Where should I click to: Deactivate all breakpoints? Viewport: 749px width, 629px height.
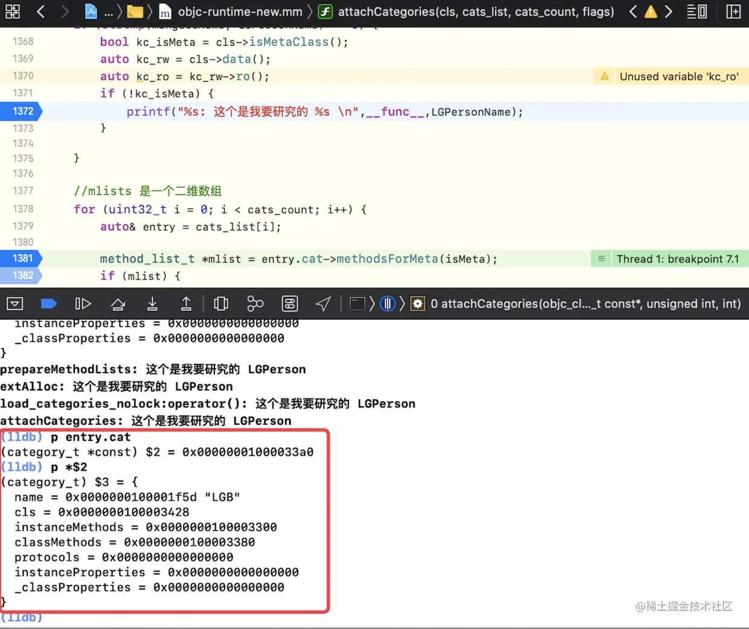point(48,304)
